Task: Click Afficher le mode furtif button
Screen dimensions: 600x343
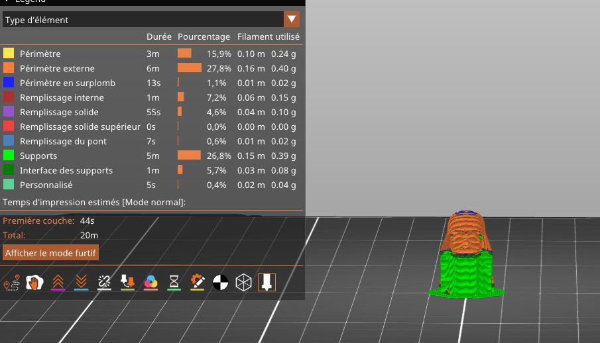Action: click(51, 253)
